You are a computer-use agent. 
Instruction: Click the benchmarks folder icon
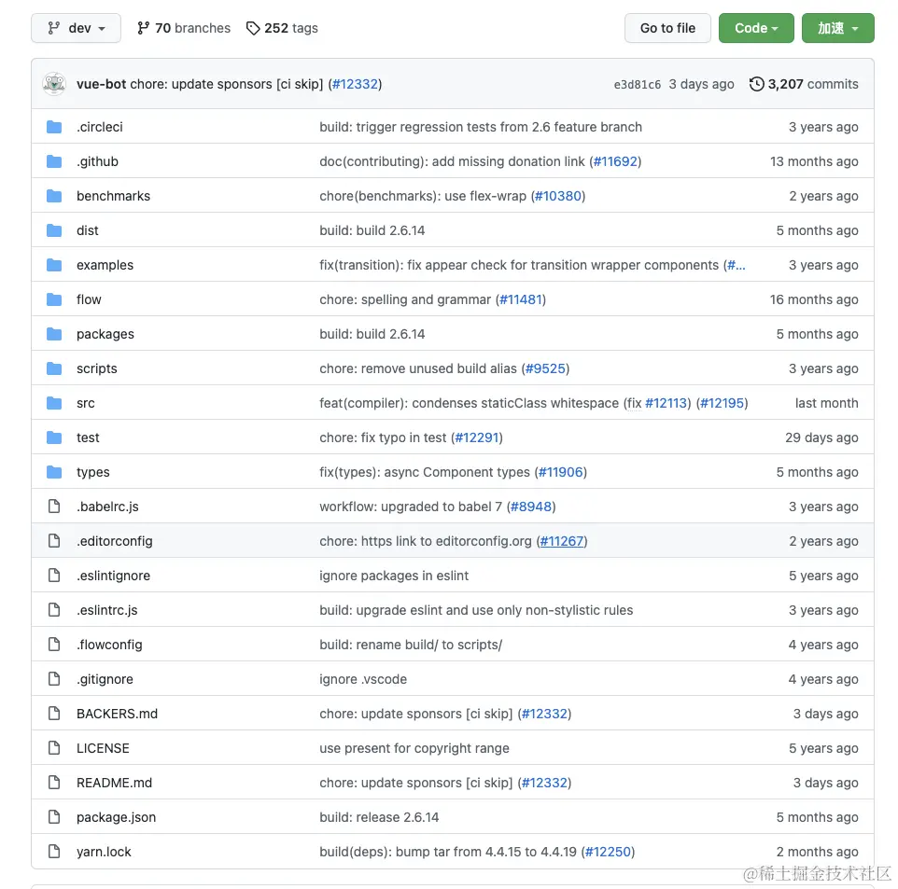54,196
